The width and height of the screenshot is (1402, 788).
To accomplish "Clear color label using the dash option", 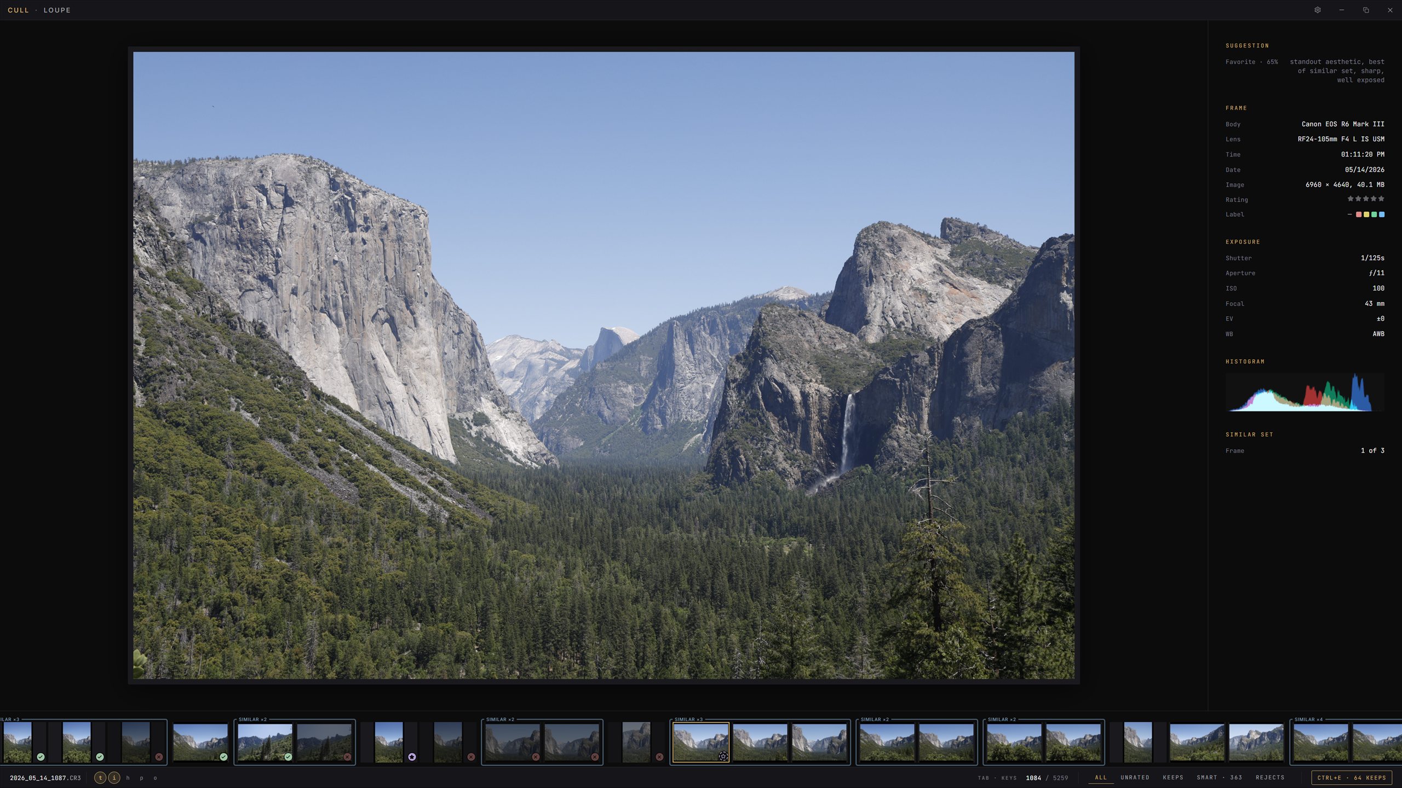I will click(x=1349, y=215).
